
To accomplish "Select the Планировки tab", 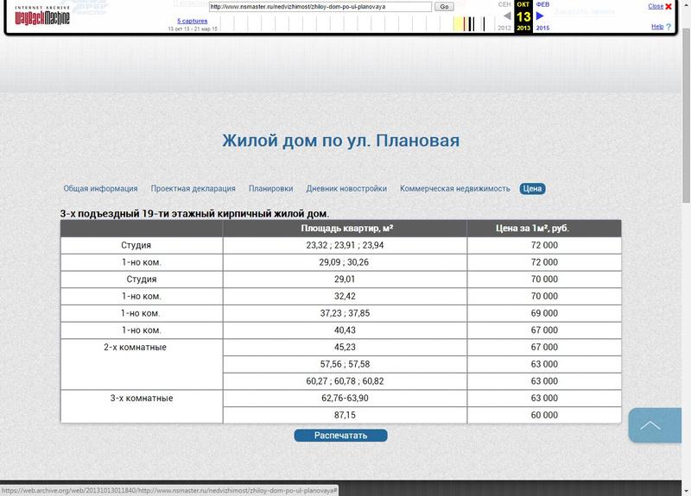I will pyautogui.click(x=270, y=189).
